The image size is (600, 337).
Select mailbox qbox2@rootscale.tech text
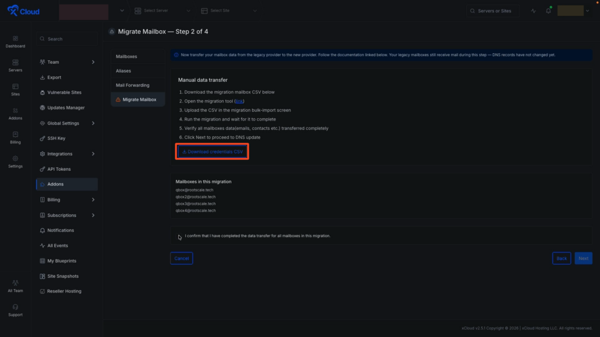point(196,197)
